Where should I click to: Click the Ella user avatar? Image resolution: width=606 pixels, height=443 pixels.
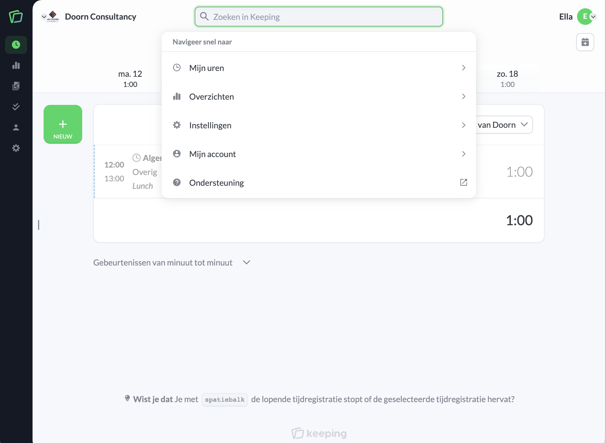tap(584, 17)
